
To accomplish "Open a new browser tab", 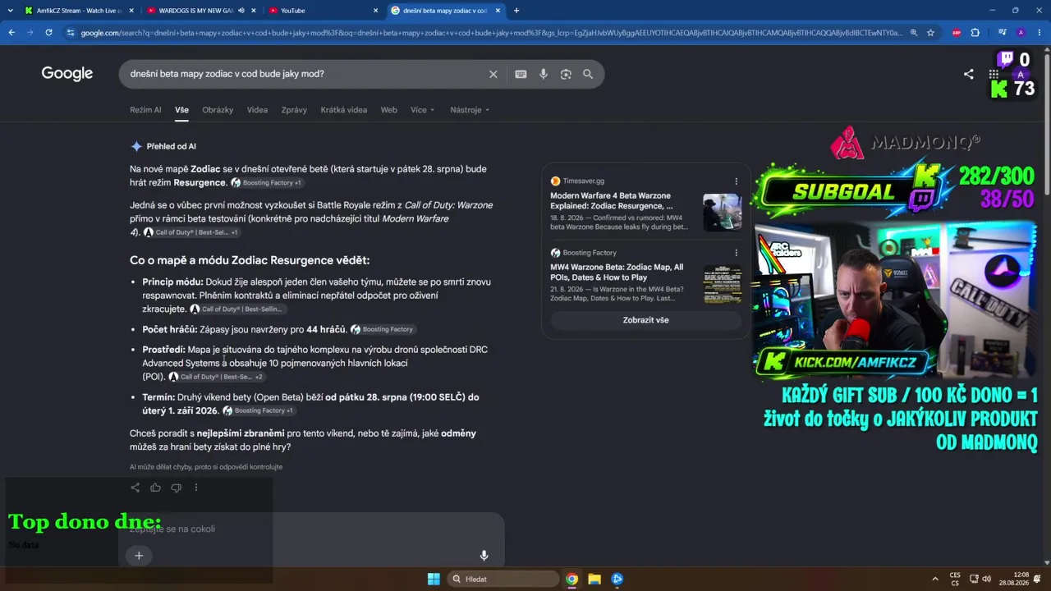I will point(516,11).
